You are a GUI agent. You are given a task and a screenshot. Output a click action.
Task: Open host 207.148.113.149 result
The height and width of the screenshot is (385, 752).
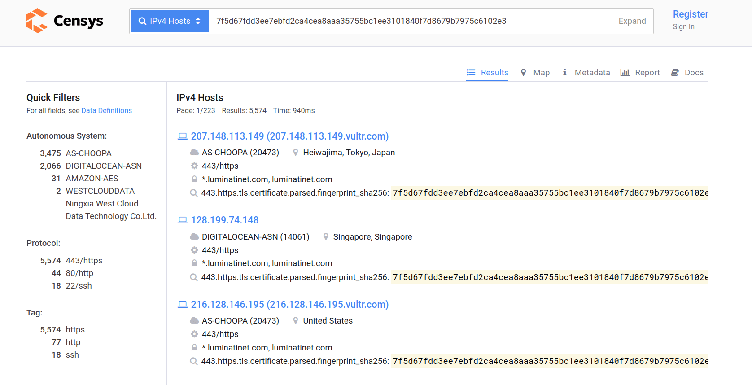pos(290,136)
